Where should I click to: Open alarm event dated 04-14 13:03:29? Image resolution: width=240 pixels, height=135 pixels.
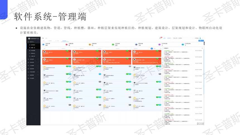(183, 59)
